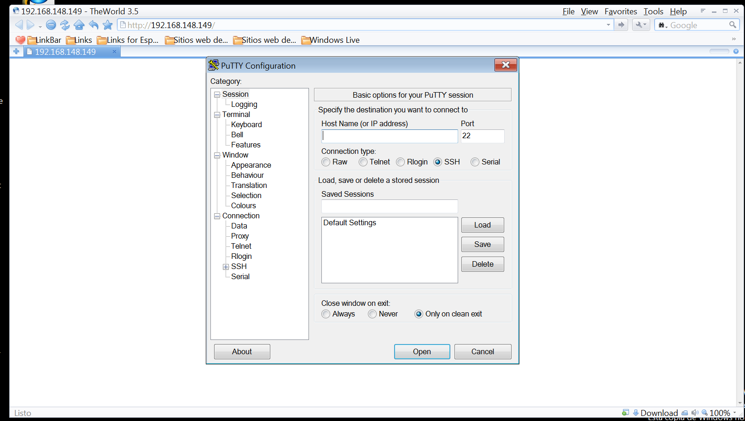The width and height of the screenshot is (745, 421).
Task: Go back with the browser Back arrow
Action: coord(19,25)
